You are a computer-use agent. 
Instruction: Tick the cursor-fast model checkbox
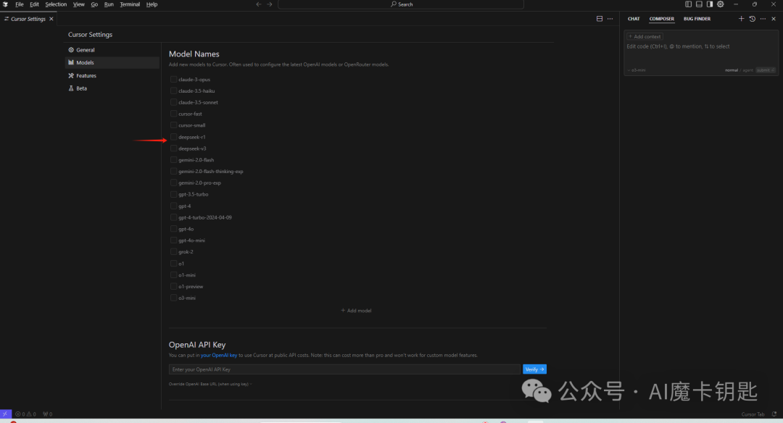(173, 114)
